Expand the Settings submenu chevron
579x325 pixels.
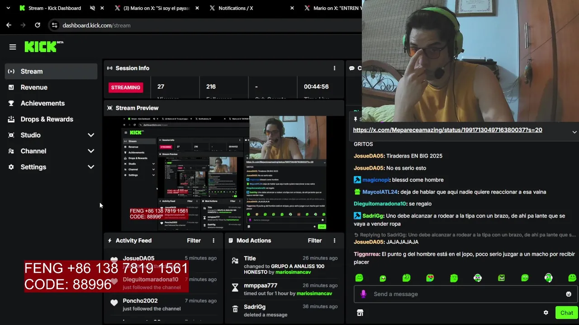[x=91, y=167]
